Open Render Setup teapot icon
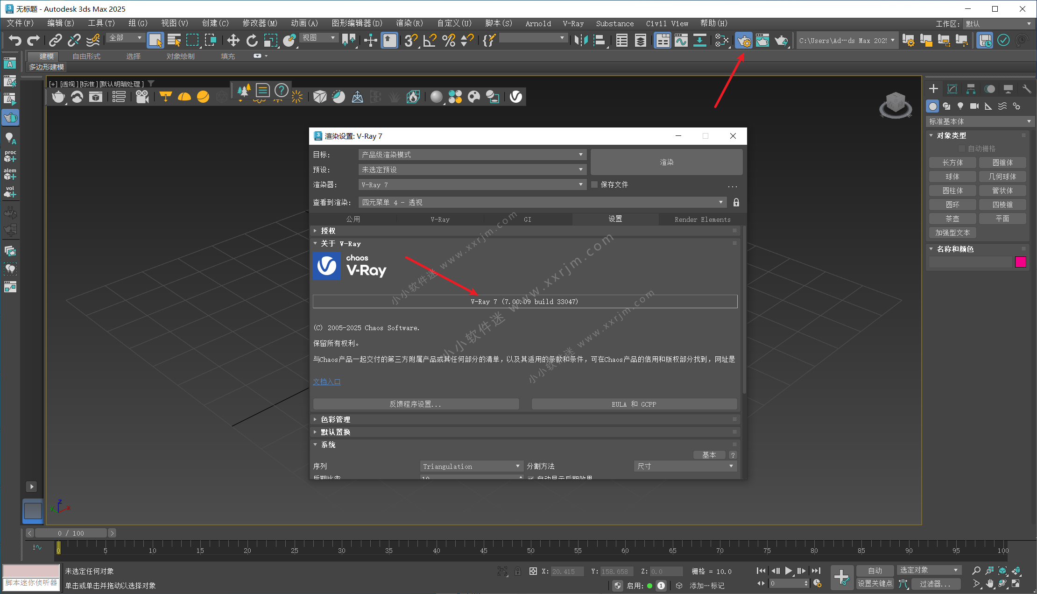 [x=744, y=41]
